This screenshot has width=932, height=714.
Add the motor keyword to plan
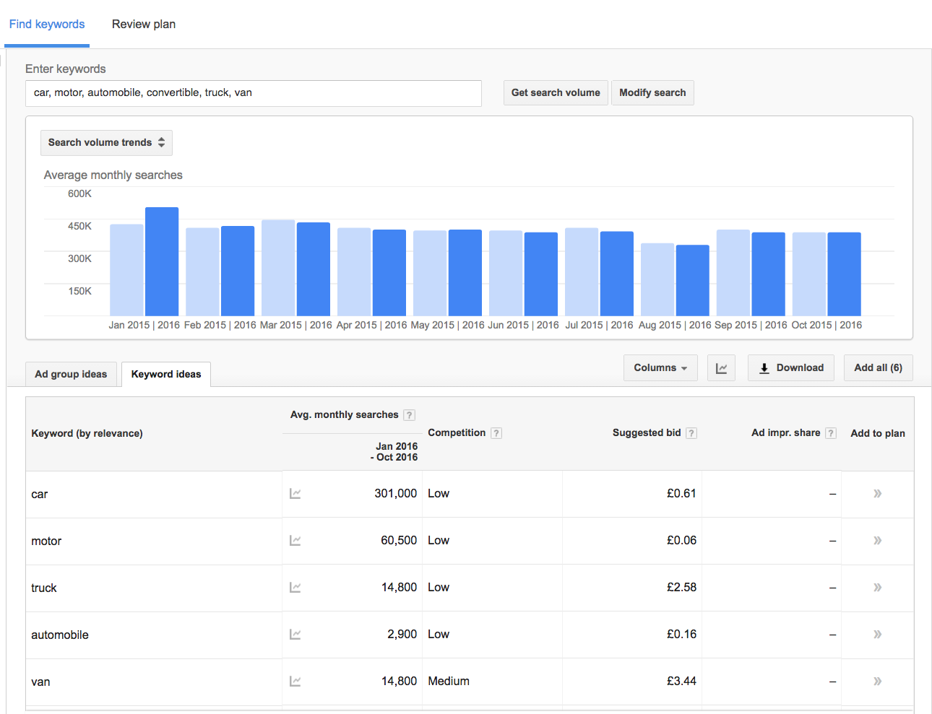pyautogui.click(x=877, y=541)
